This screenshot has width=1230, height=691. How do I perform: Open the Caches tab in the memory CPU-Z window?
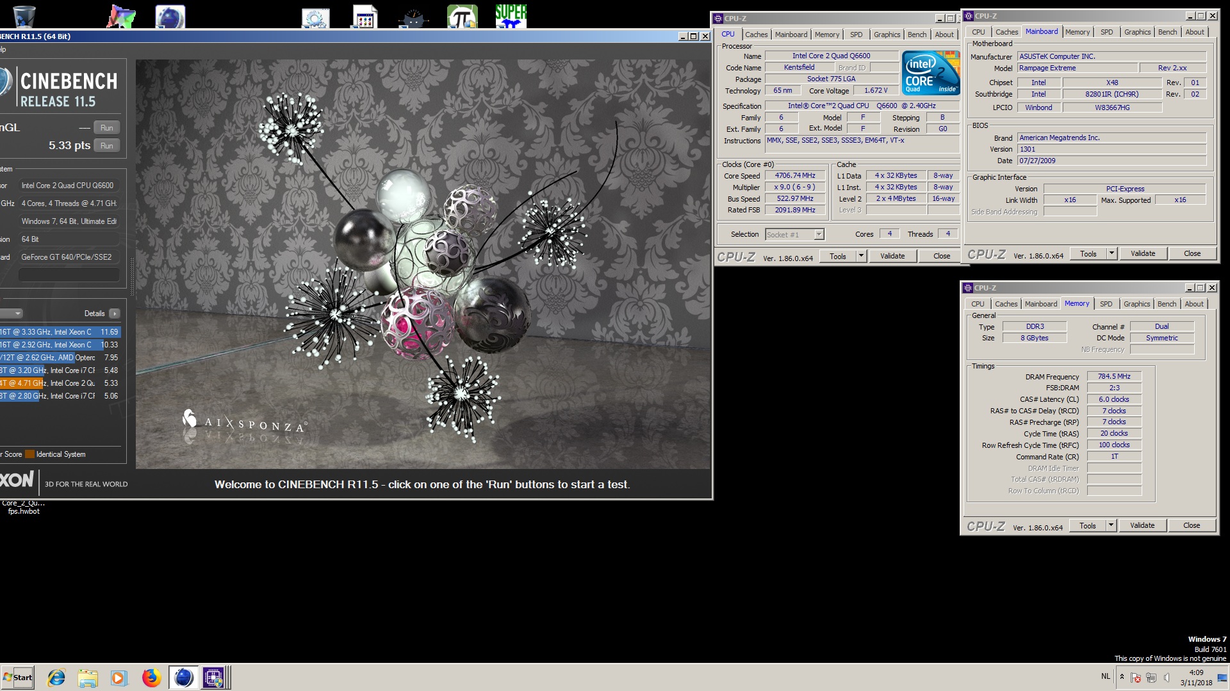click(1006, 304)
